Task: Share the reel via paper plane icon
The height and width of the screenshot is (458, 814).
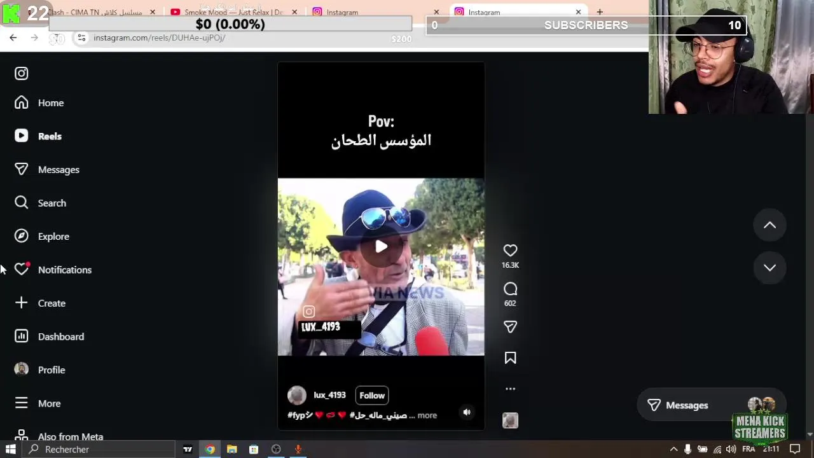Action: (x=510, y=327)
